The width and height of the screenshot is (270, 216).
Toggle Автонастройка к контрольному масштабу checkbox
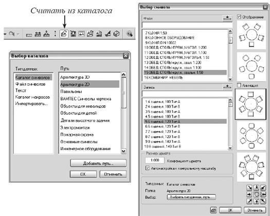point(148,168)
